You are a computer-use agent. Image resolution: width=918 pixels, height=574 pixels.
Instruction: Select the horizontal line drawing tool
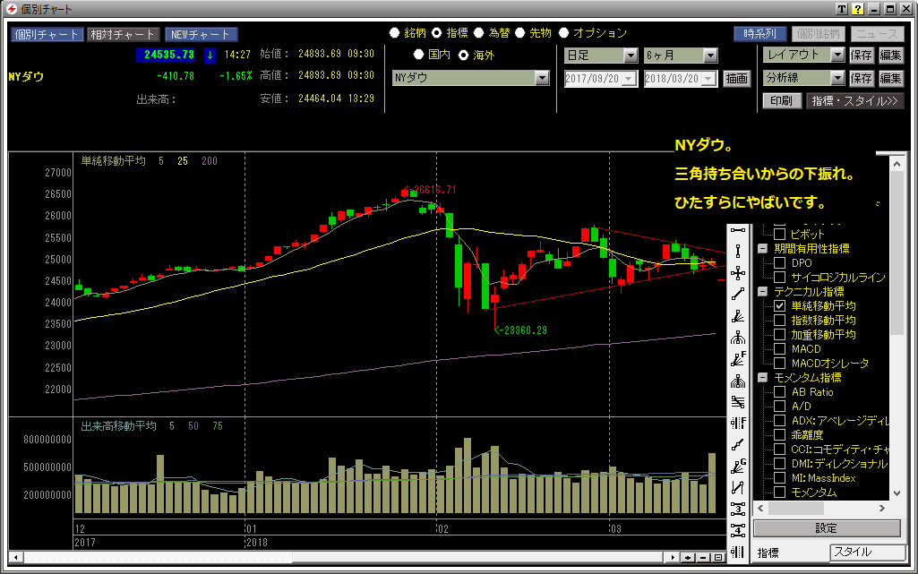click(738, 230)
